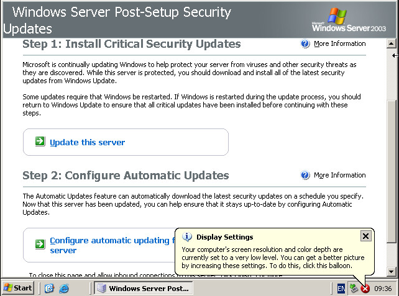The height and width of the screenshot is (296, 399).
Task: Click the red security alert tray icon
Action: [365, 289]
